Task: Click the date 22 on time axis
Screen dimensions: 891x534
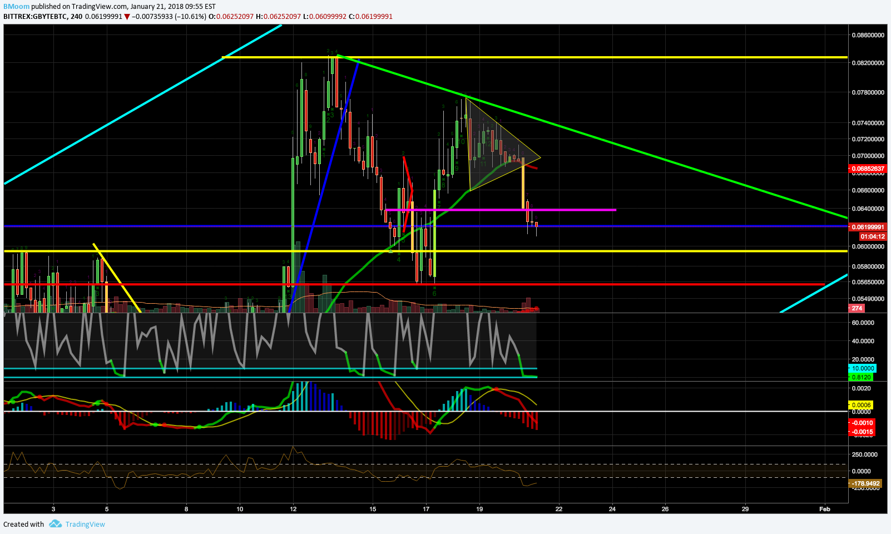Action: 559,509
